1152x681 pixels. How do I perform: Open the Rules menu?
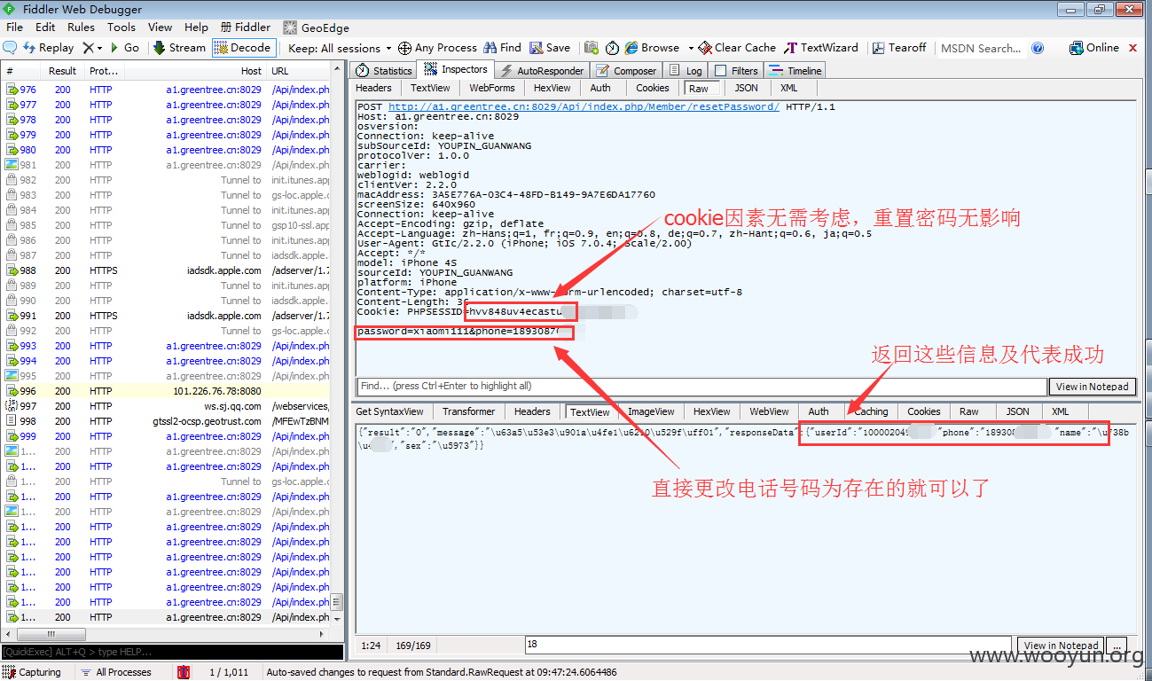[x=81, y=27]
